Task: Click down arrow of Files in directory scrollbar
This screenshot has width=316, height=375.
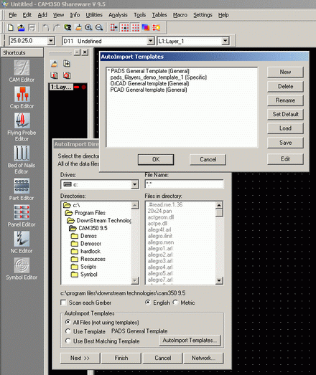Action: [219, 280]
